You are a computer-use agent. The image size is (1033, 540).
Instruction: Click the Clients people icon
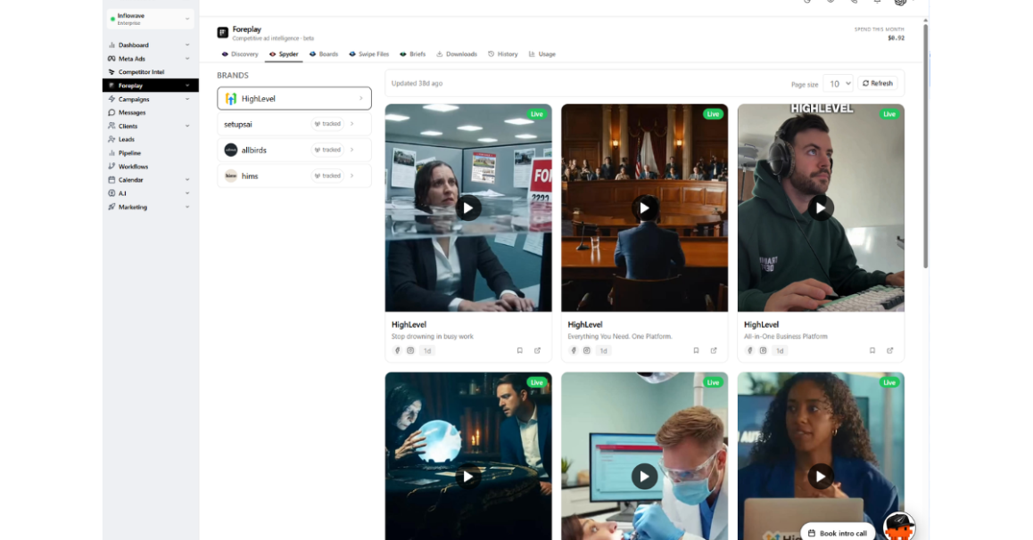112,127
